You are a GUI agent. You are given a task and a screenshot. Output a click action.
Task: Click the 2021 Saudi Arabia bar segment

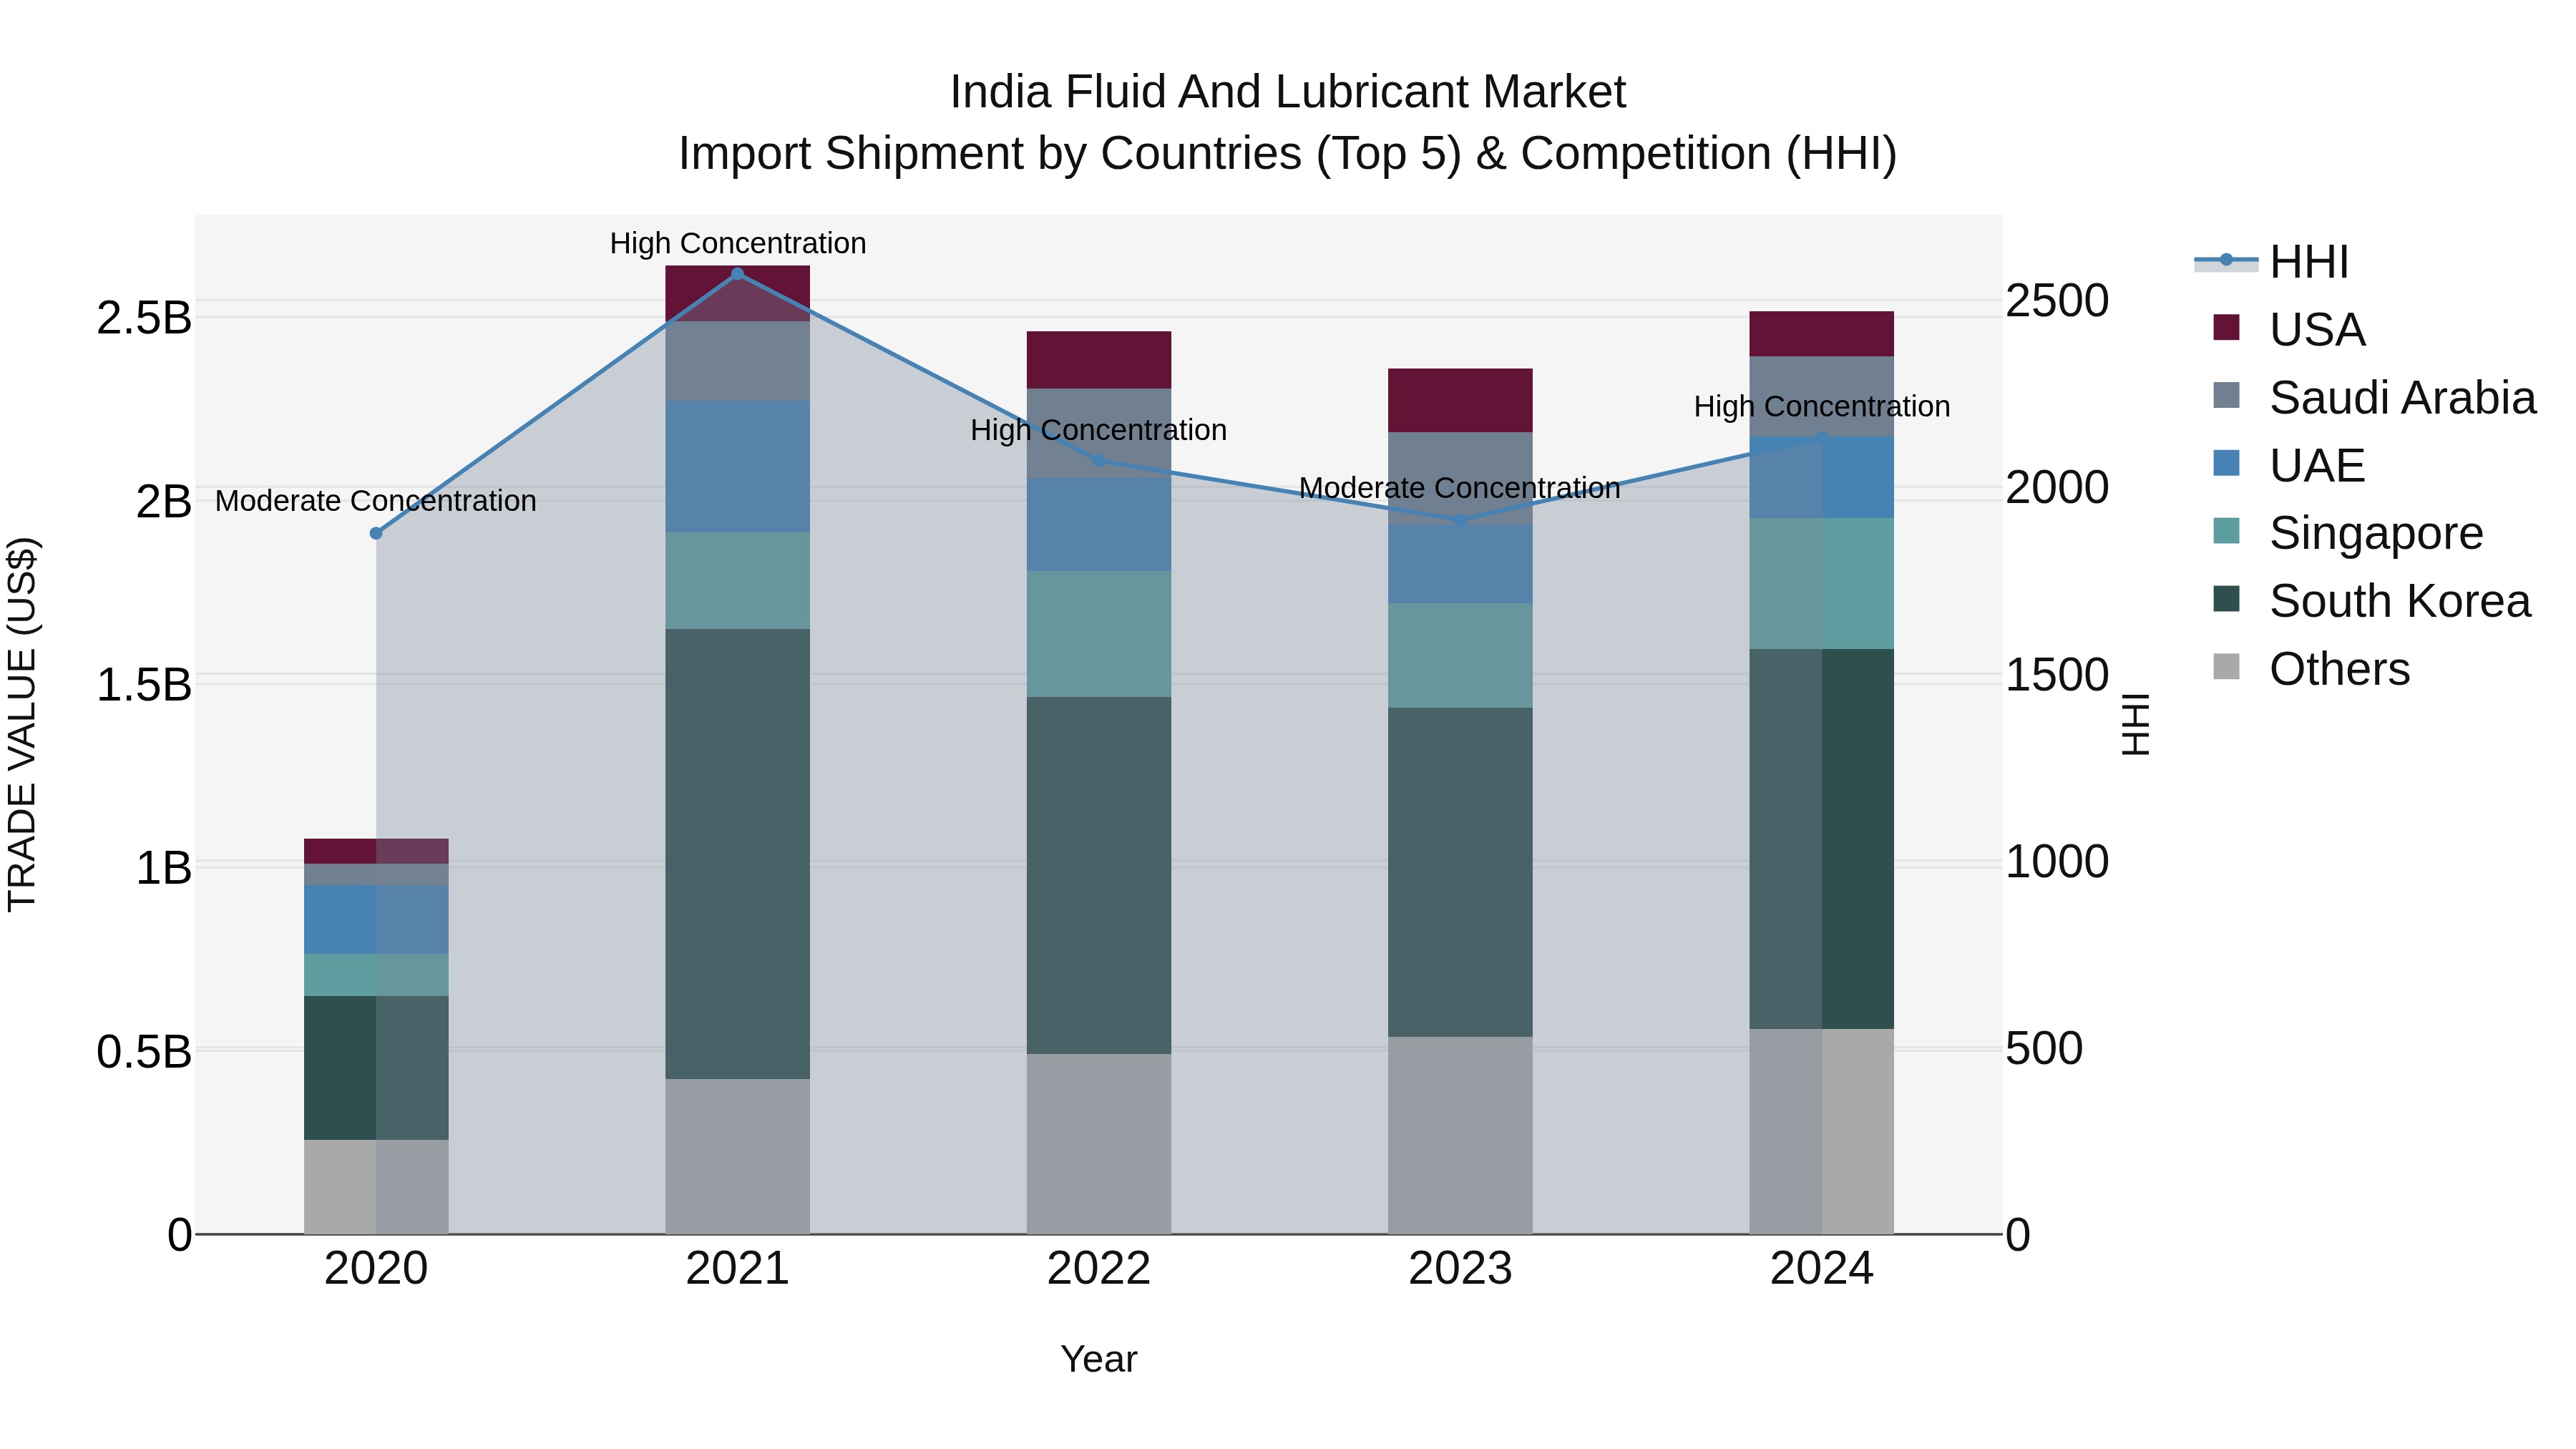(738, 362)
